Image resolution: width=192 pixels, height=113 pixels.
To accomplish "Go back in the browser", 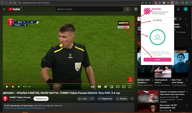I will point(2,3).
